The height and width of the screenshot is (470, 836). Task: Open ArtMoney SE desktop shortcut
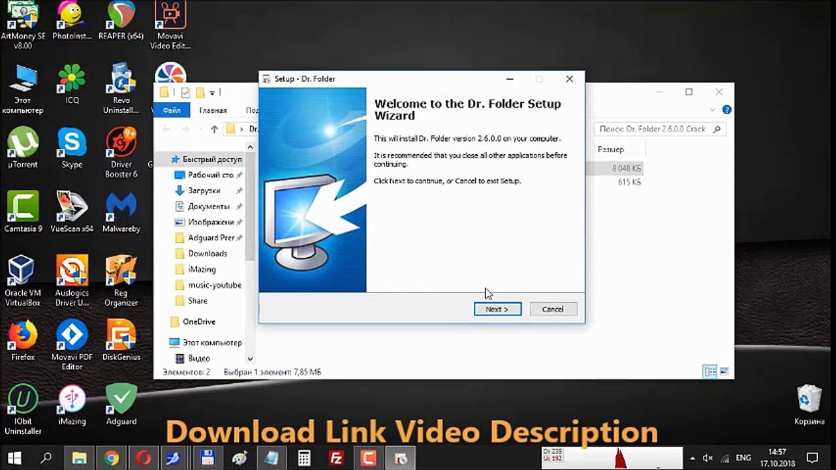click(x=23, y=25)
